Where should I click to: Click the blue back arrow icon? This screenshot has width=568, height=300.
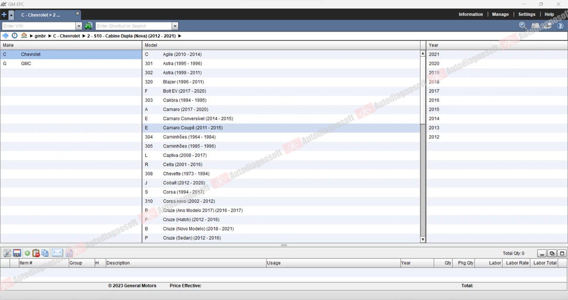(x=5, y=36)
